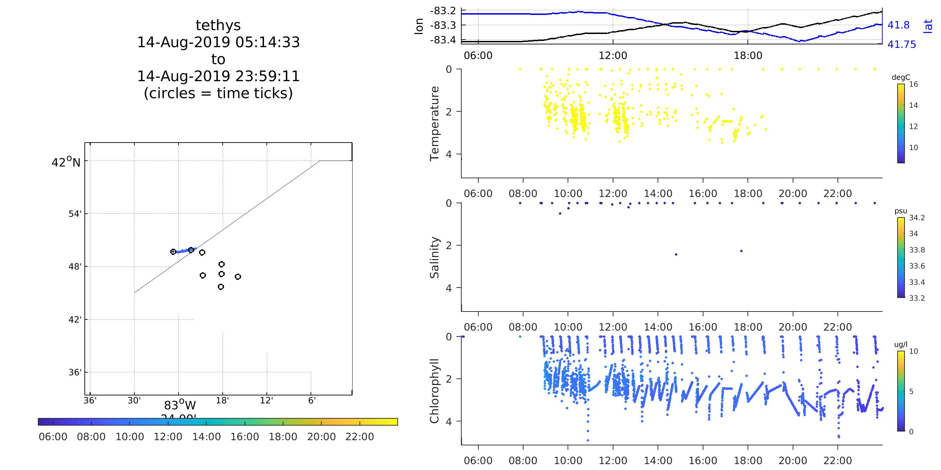Click the 'ug/l' unit label
941x470 pixels.
pyautogui.click(x=901, y=344)
